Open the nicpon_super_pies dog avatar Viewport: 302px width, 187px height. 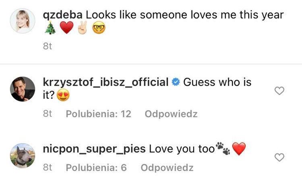22,156
